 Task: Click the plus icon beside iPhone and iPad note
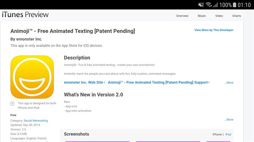[x=12, y=104]
